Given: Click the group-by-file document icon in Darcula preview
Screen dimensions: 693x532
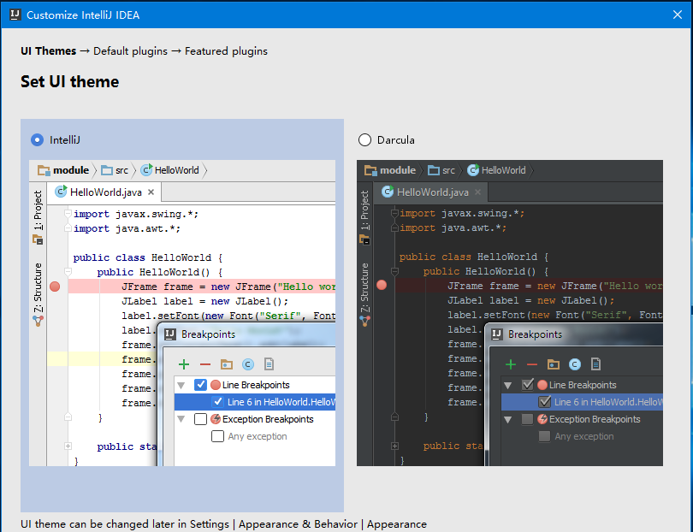Looking at the screenshot, I should [595, 364].
